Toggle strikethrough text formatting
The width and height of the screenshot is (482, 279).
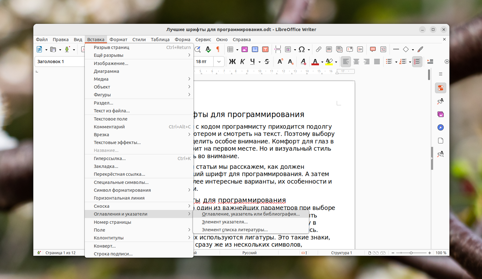point(267,62)
